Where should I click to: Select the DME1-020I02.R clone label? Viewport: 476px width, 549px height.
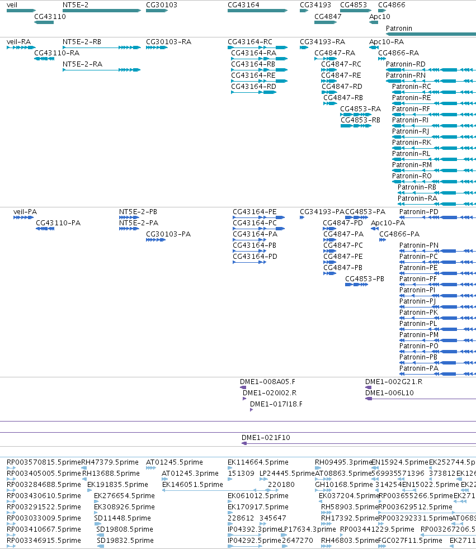pos(270,393)
